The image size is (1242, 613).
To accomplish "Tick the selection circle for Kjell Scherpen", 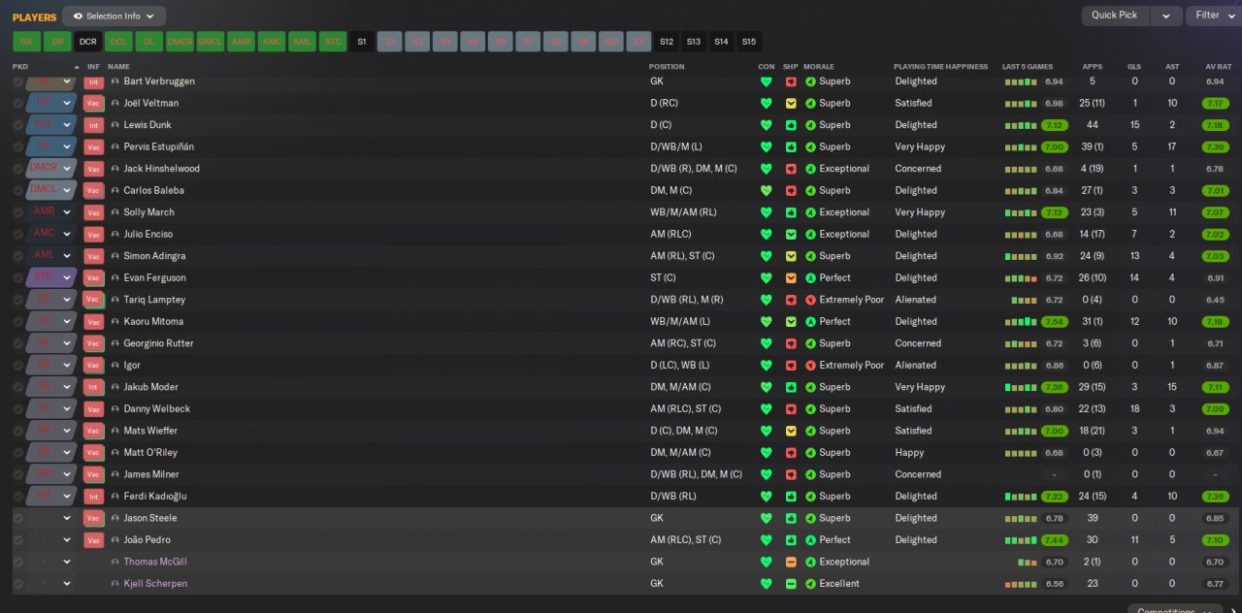I will [x=18, y=584].
